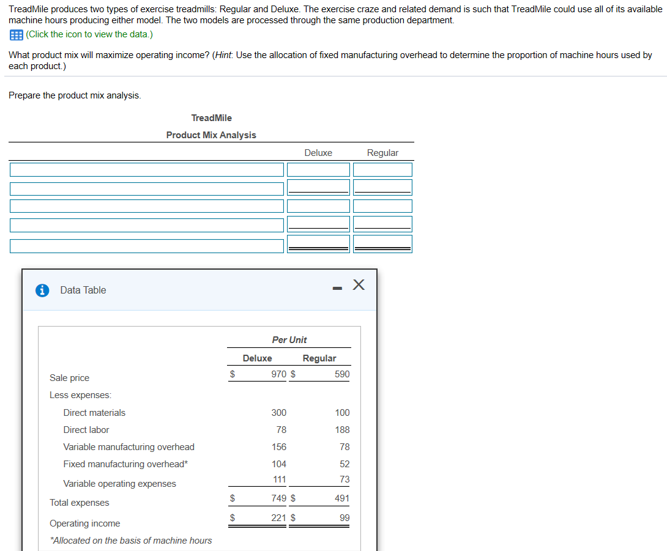Screen dimensions: 667x551
Task: Click Deluxe variable operating expenses 111
Action: 279,479
